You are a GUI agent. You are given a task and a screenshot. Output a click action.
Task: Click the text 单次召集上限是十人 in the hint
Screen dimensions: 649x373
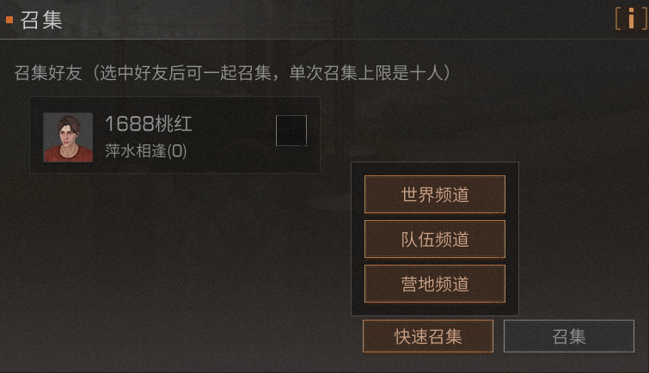(x=365, y=73)
